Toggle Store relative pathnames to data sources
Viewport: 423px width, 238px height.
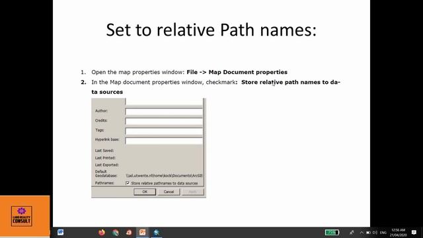128,183
